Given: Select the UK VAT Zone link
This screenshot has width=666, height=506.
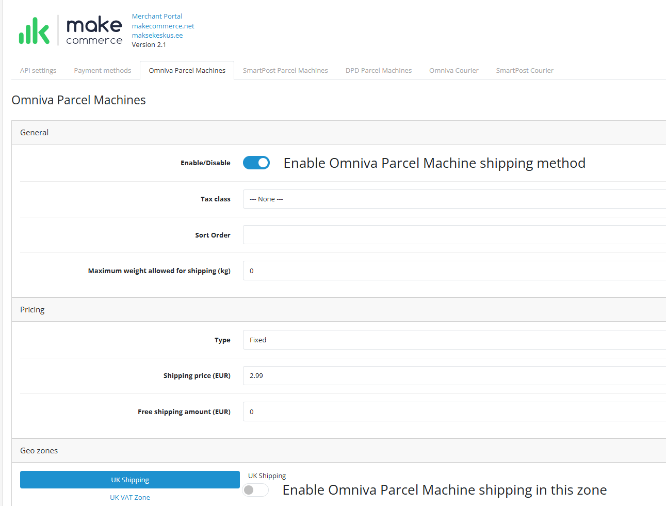Looking at the screenshot, I should (x=130, y=497).
